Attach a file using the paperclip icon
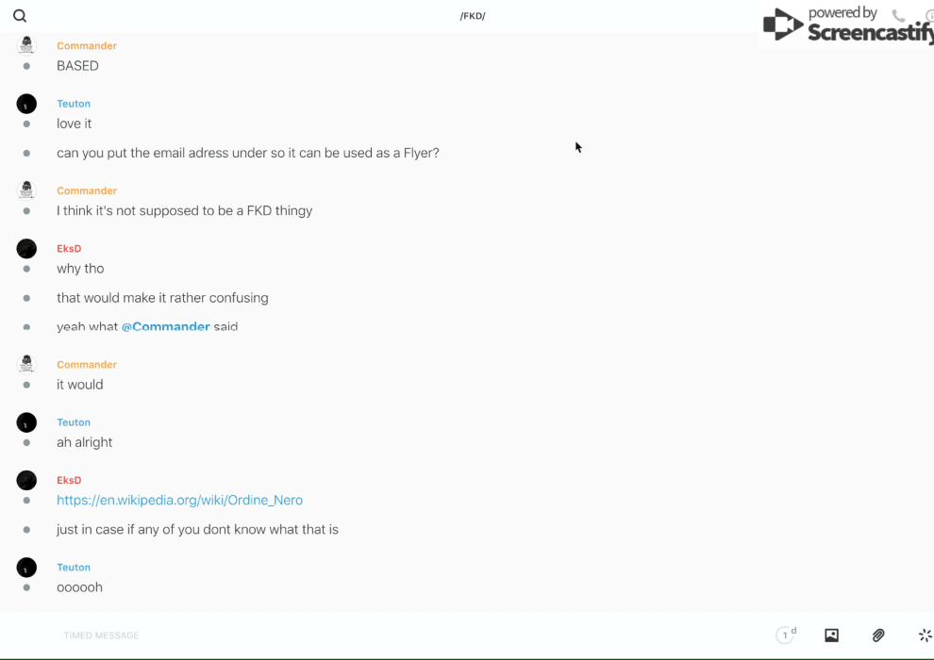The image size is (934, 660). click(878, 635)
